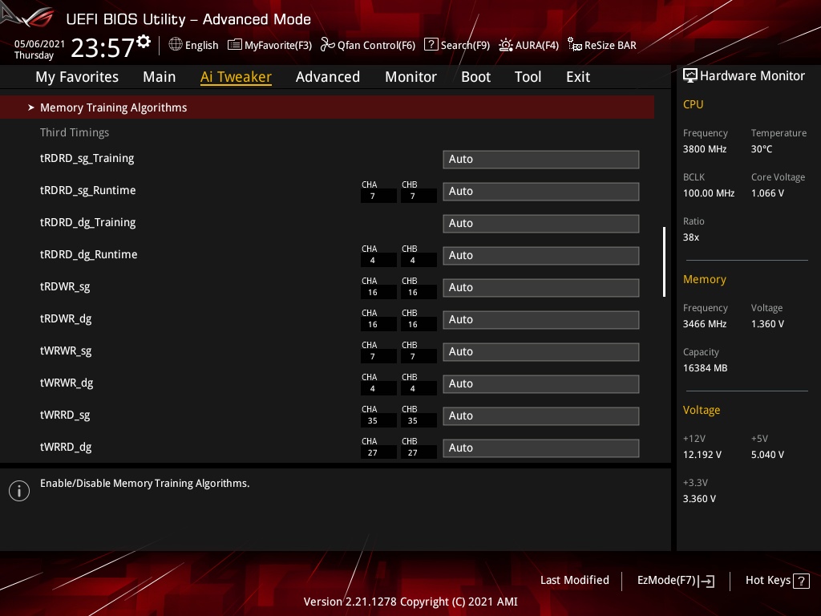Open the Tool tab
This screenshot has width=821, height=616.
[x=528, y=77]
